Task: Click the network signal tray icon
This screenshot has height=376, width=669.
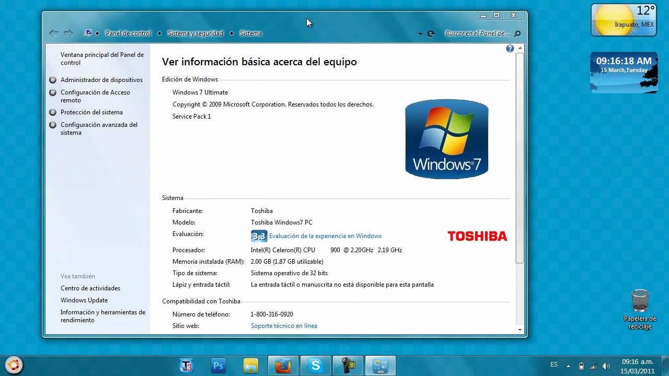Action: point(594,366)
